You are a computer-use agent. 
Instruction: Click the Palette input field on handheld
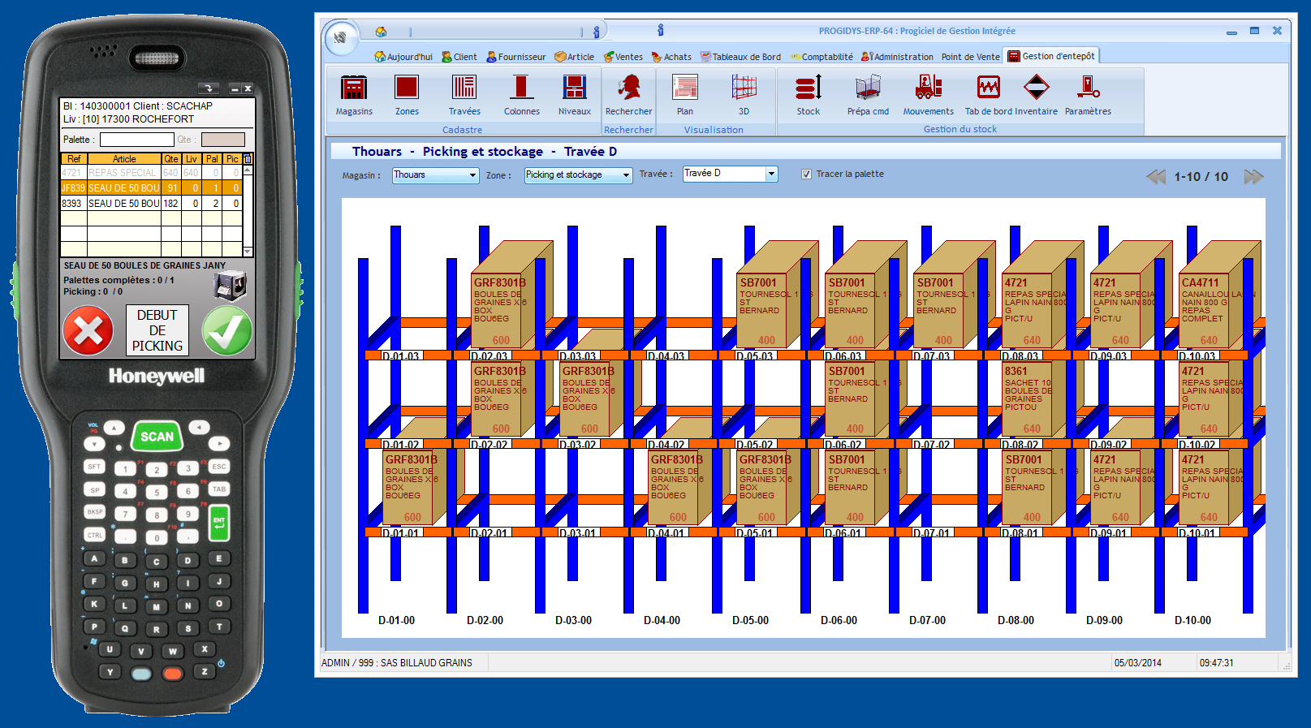click(x=136, y=140)
